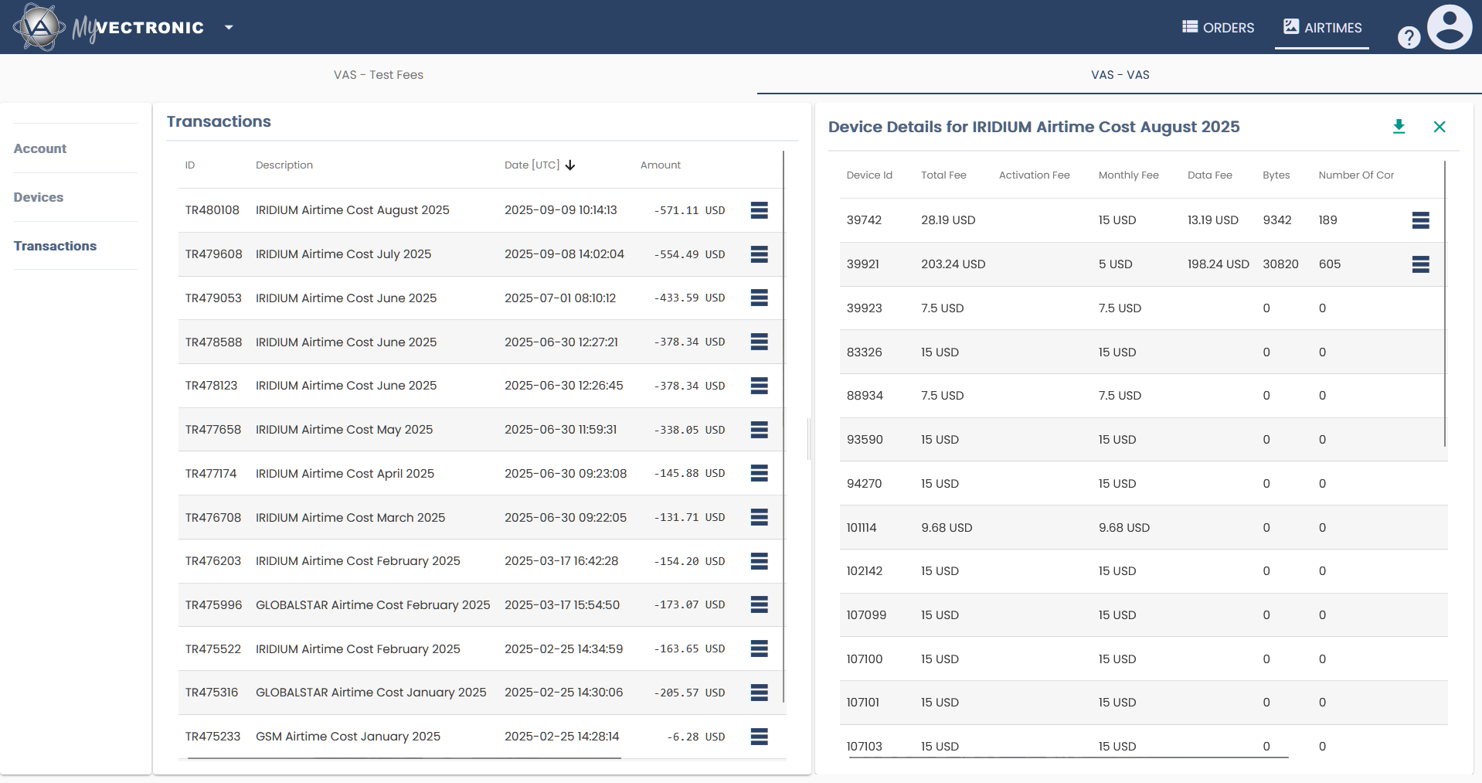Select the VAS - VAS tab
Screen dimensions: 1482x783
[x=1120, y=75]
